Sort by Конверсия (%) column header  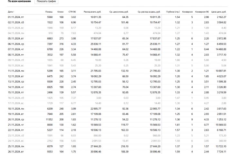coord(202,12)
